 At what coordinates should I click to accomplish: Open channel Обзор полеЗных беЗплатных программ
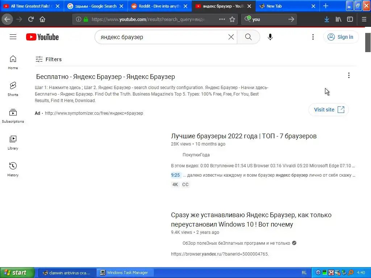coord(236,243)
